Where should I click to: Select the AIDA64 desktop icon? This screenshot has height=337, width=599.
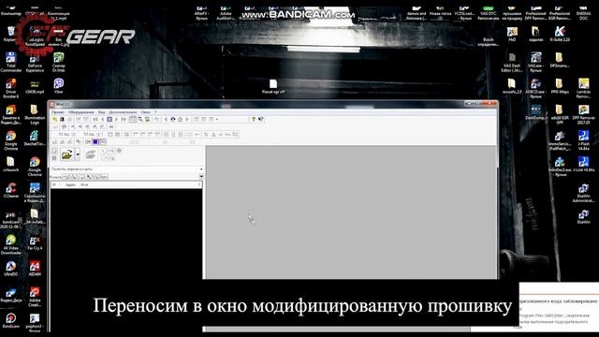pos(35,269)
